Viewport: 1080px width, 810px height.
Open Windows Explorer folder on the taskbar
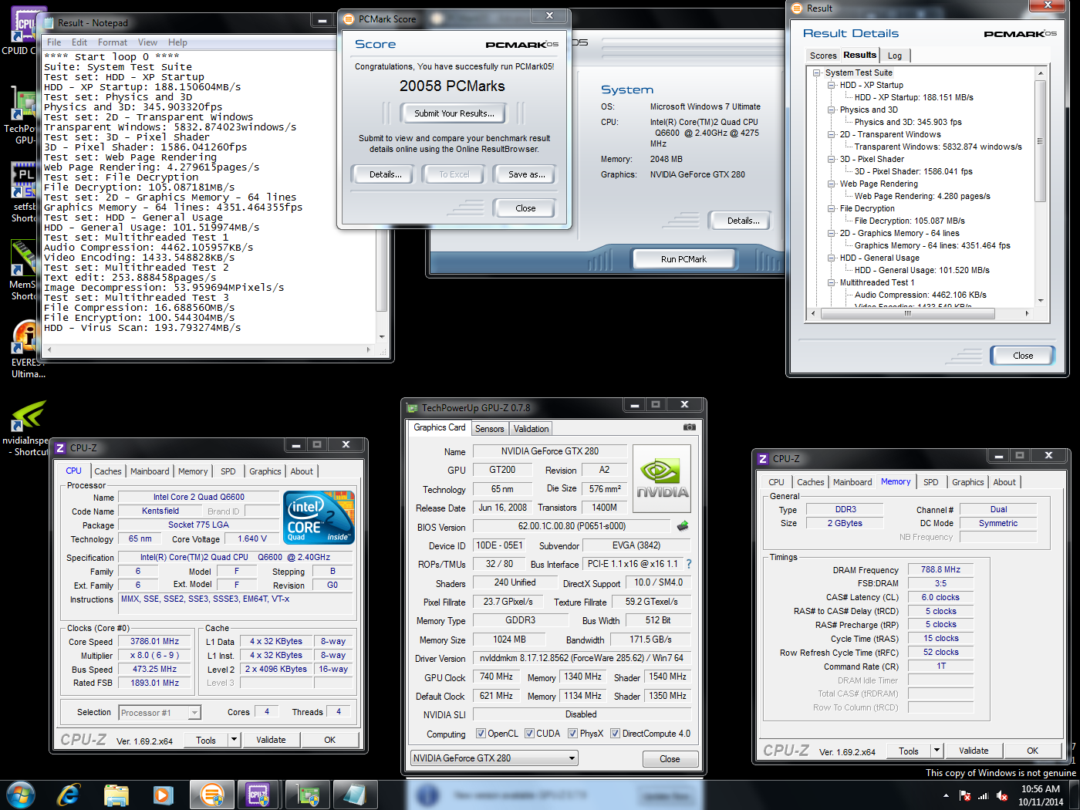(x=116, y=795)
